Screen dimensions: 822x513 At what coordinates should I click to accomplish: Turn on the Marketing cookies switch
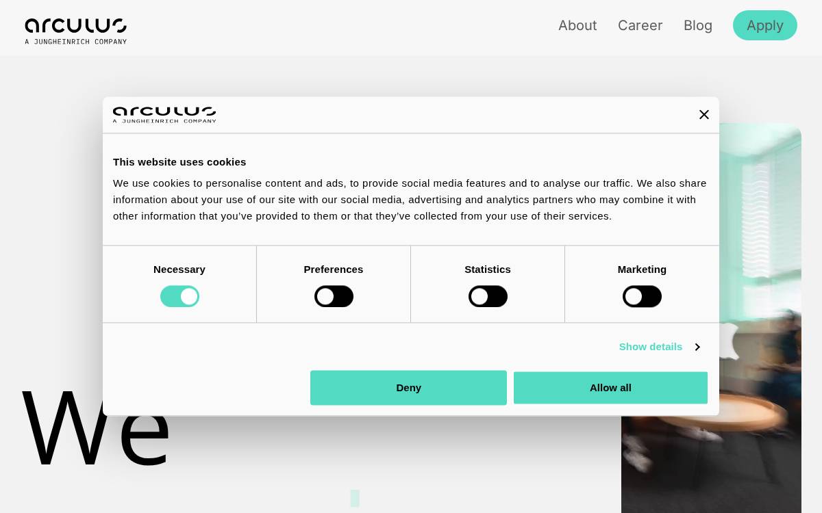click(642, 297)
